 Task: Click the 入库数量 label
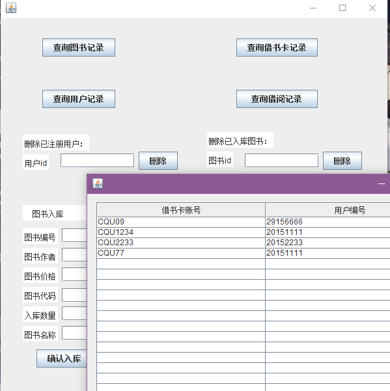[x=40, y=314]
